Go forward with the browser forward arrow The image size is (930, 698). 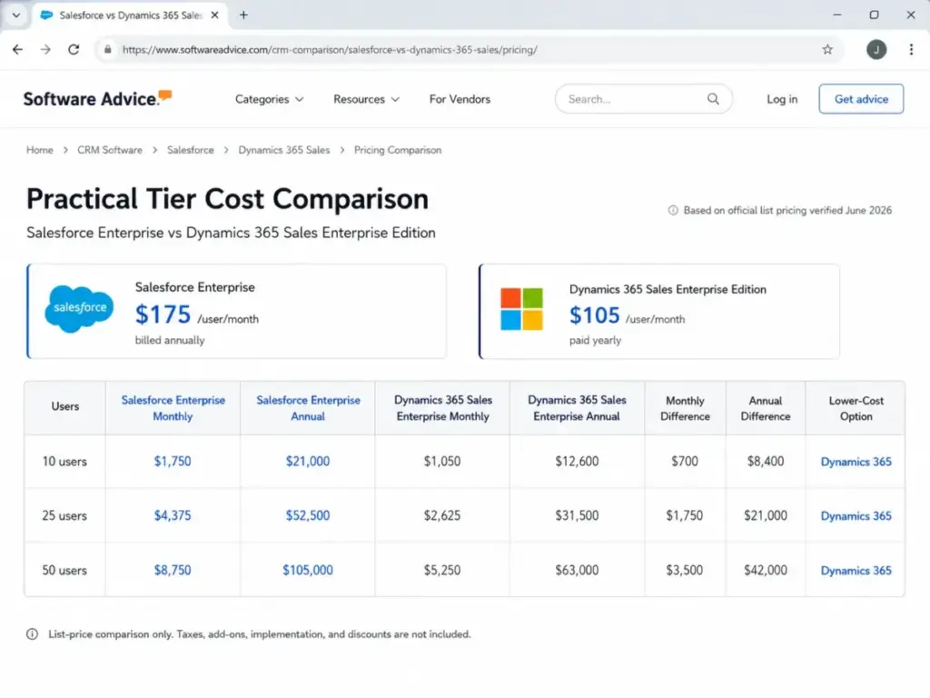pos(45,49)
